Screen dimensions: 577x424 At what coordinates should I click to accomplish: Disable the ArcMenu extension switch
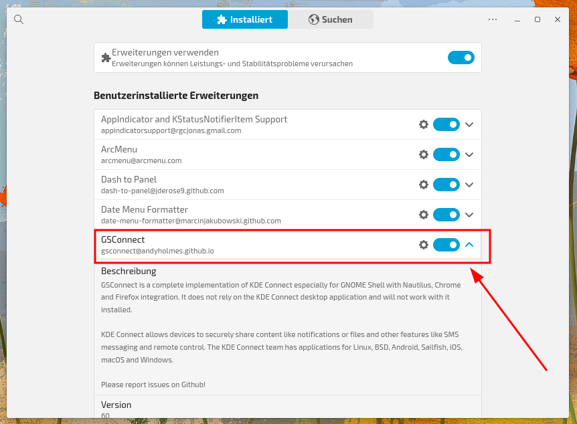click(446, 154)
